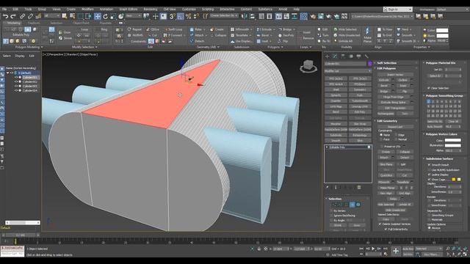Select Cylinder003 in scene explorer
Screen dimensions: 470x264
pyautogui.click(x=30, y=87)
